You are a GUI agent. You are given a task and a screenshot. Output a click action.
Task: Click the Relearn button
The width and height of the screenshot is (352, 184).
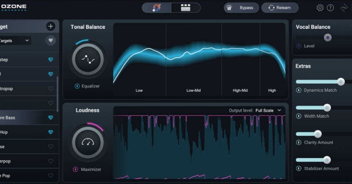pos(280,8)
